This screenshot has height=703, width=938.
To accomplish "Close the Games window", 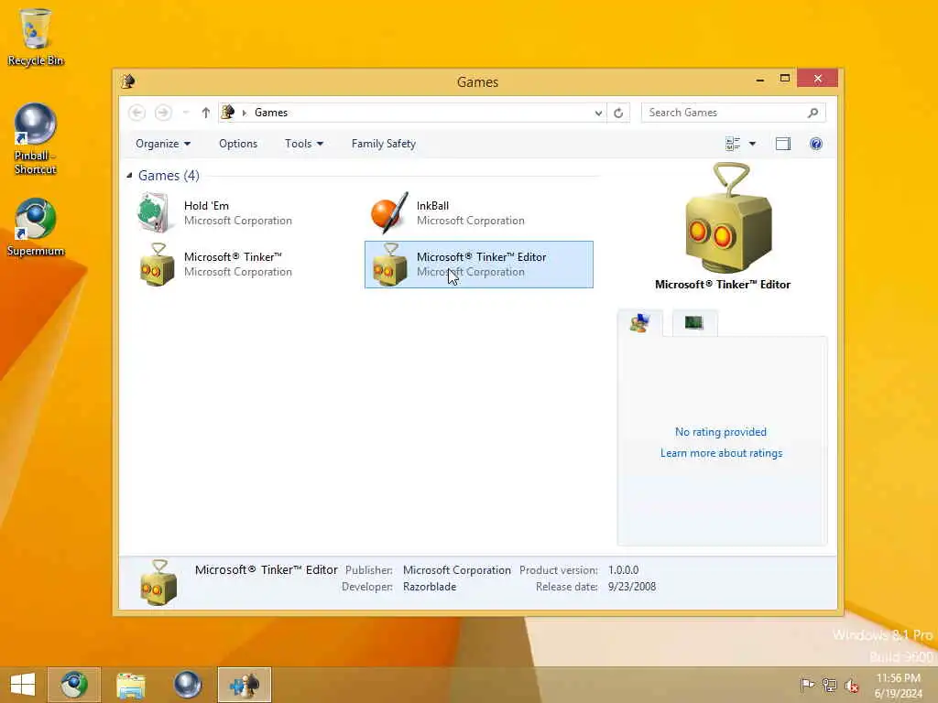I will point(817,79).
